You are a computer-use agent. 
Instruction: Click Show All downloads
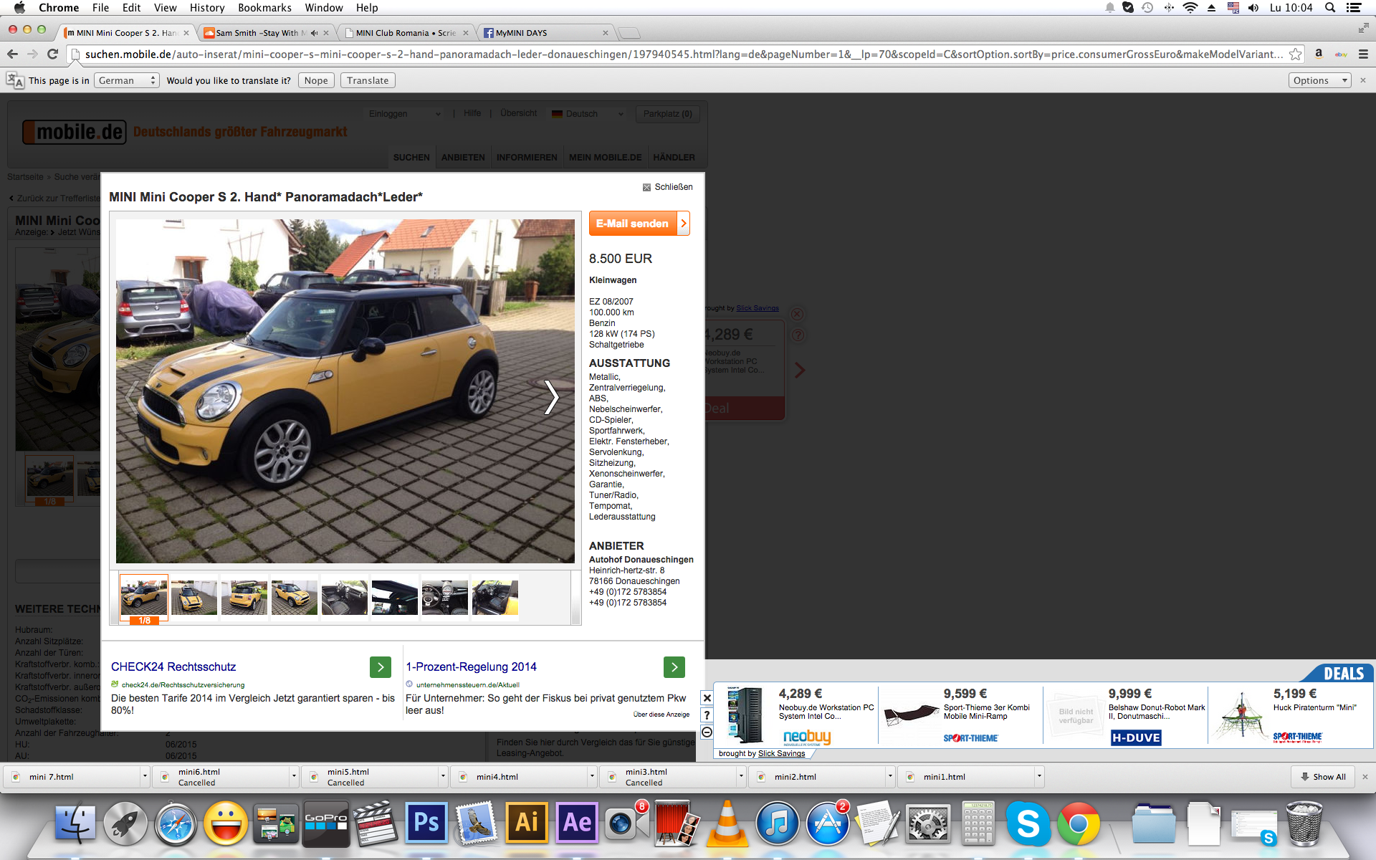[1323, 777]
